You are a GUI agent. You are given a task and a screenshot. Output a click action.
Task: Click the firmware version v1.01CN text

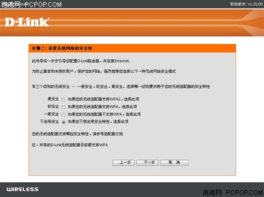click(x=246, y=4)
